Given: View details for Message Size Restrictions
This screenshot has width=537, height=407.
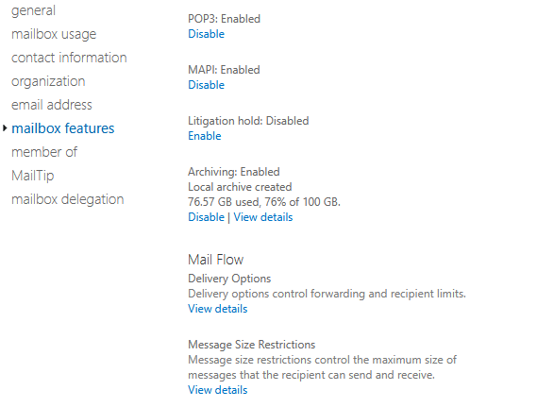Looking at the screenshot, I should point(217,390).
